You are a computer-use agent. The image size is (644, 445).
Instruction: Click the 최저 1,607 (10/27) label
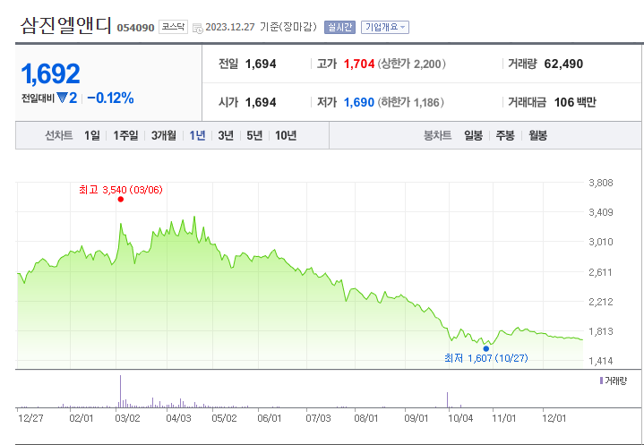coord(486,358)
